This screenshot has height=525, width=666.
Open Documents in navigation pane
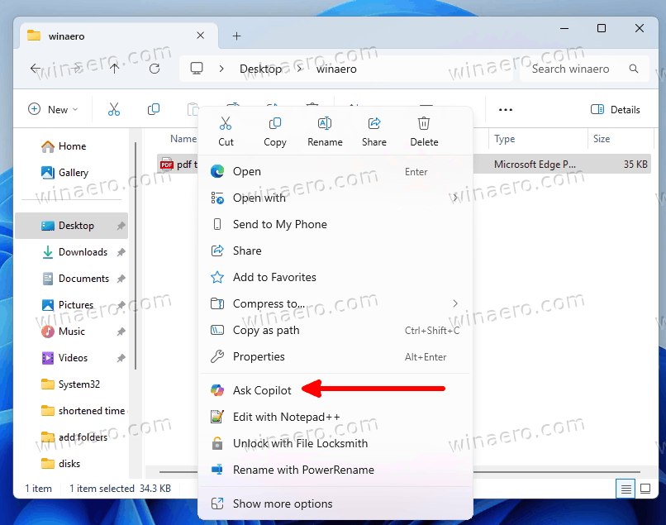click(x=71, y=279)
